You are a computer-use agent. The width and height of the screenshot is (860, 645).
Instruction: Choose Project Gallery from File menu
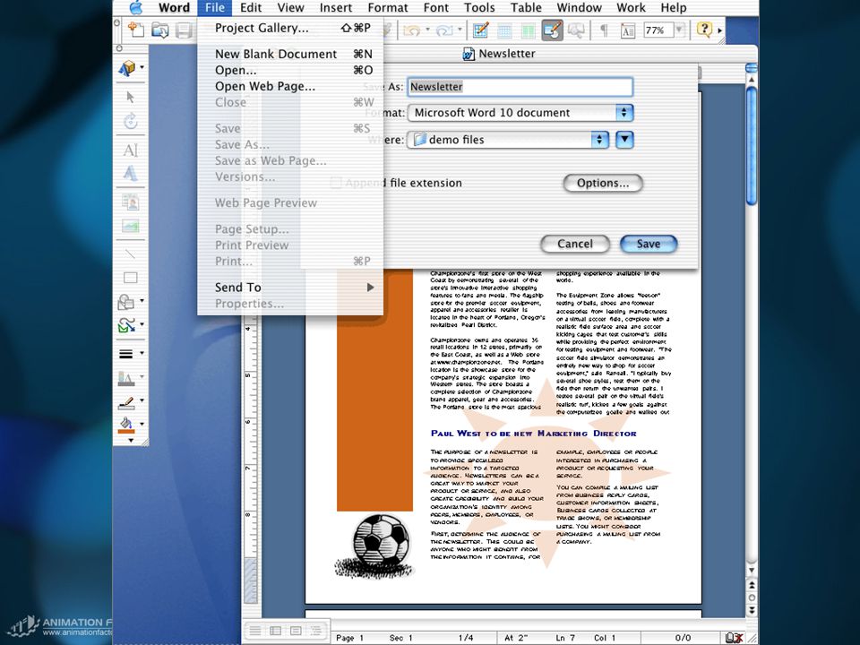pyautogui.click(x=290, y=28)
